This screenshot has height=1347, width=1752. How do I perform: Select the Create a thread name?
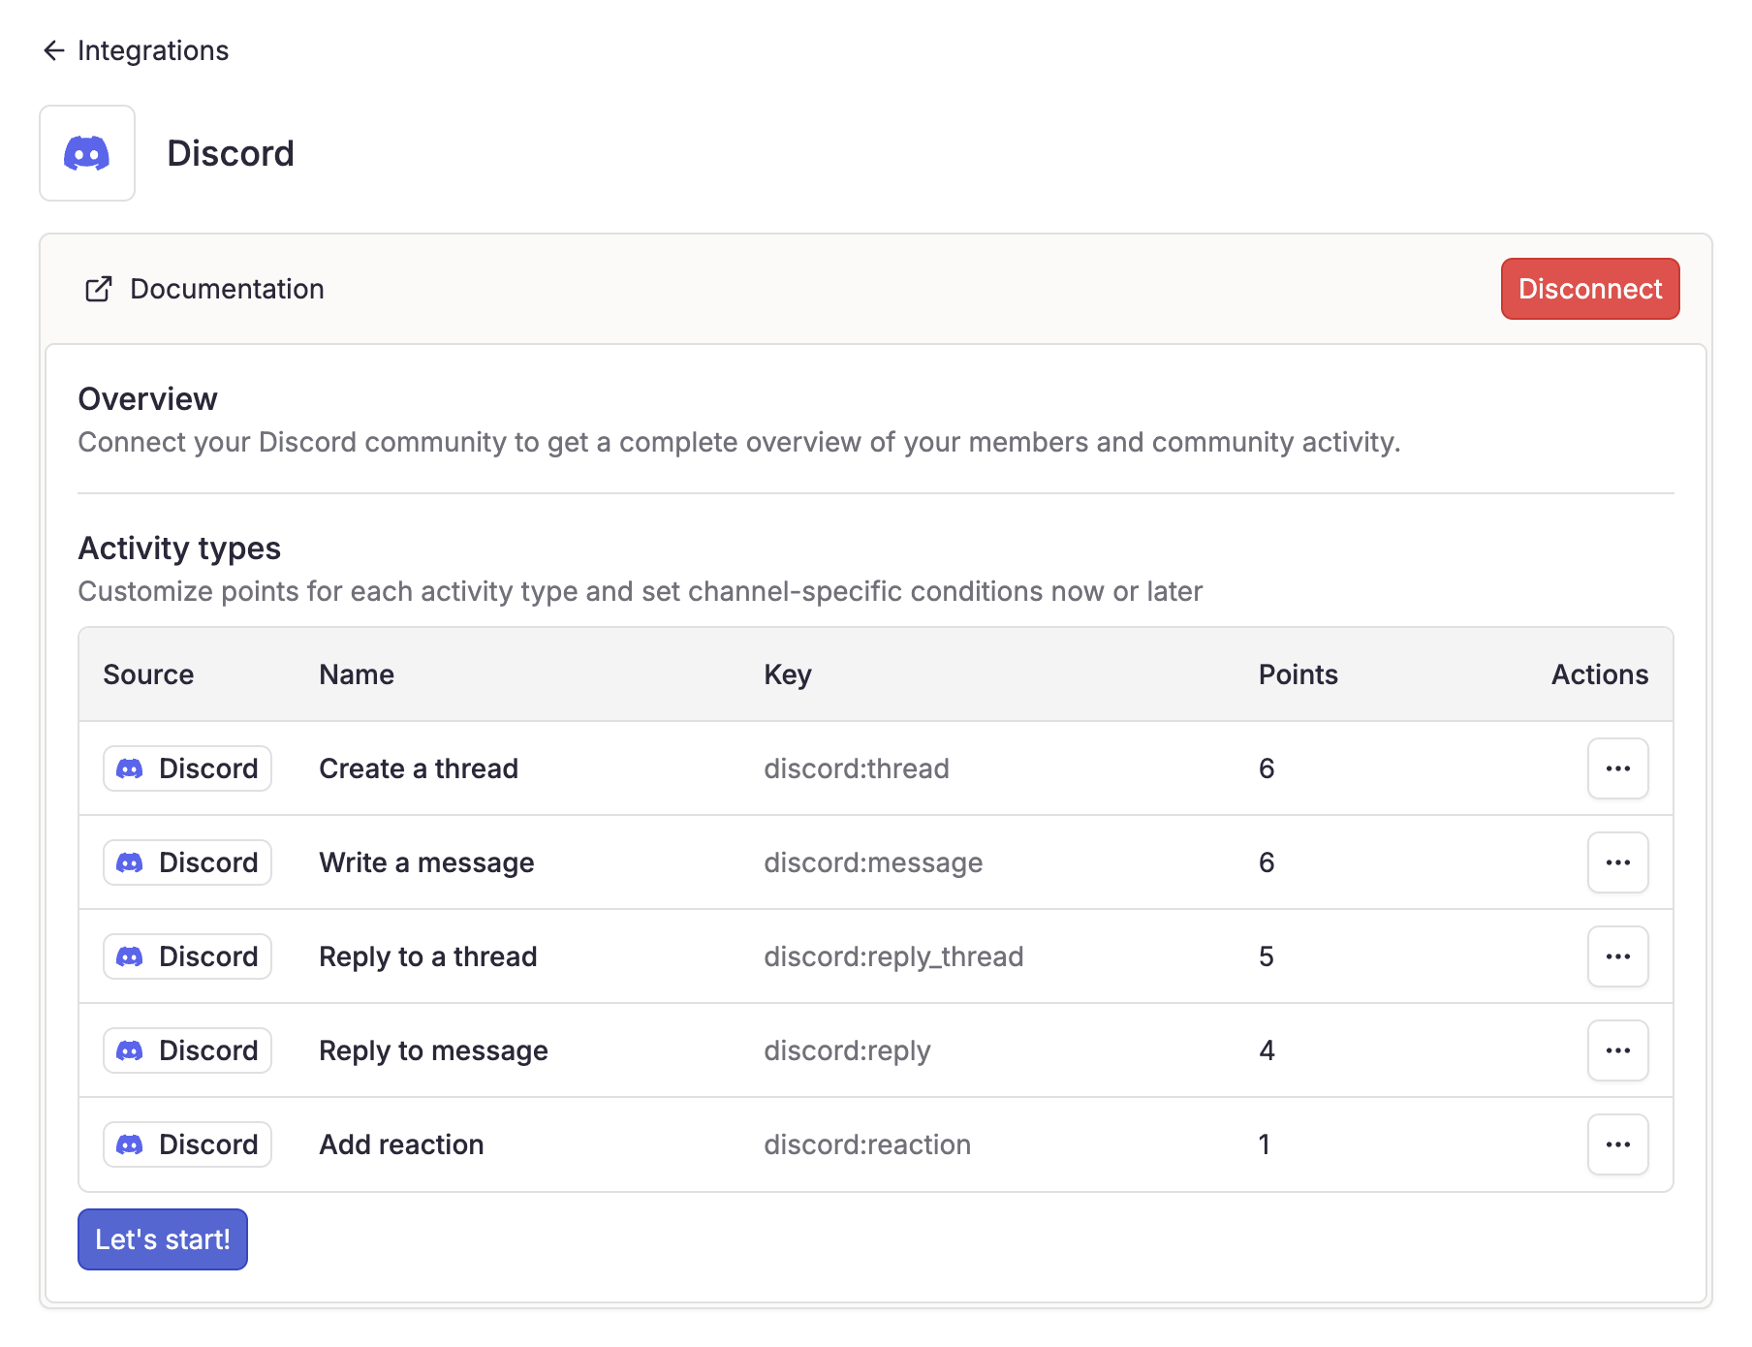[419, 768]
